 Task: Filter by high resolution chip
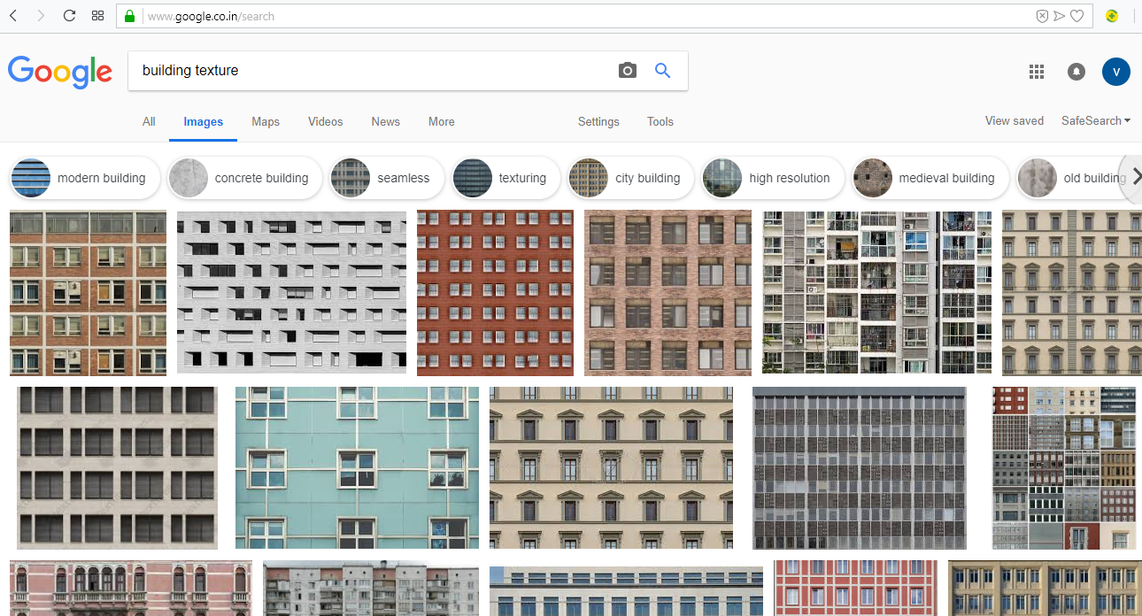(x=773, y=178)
